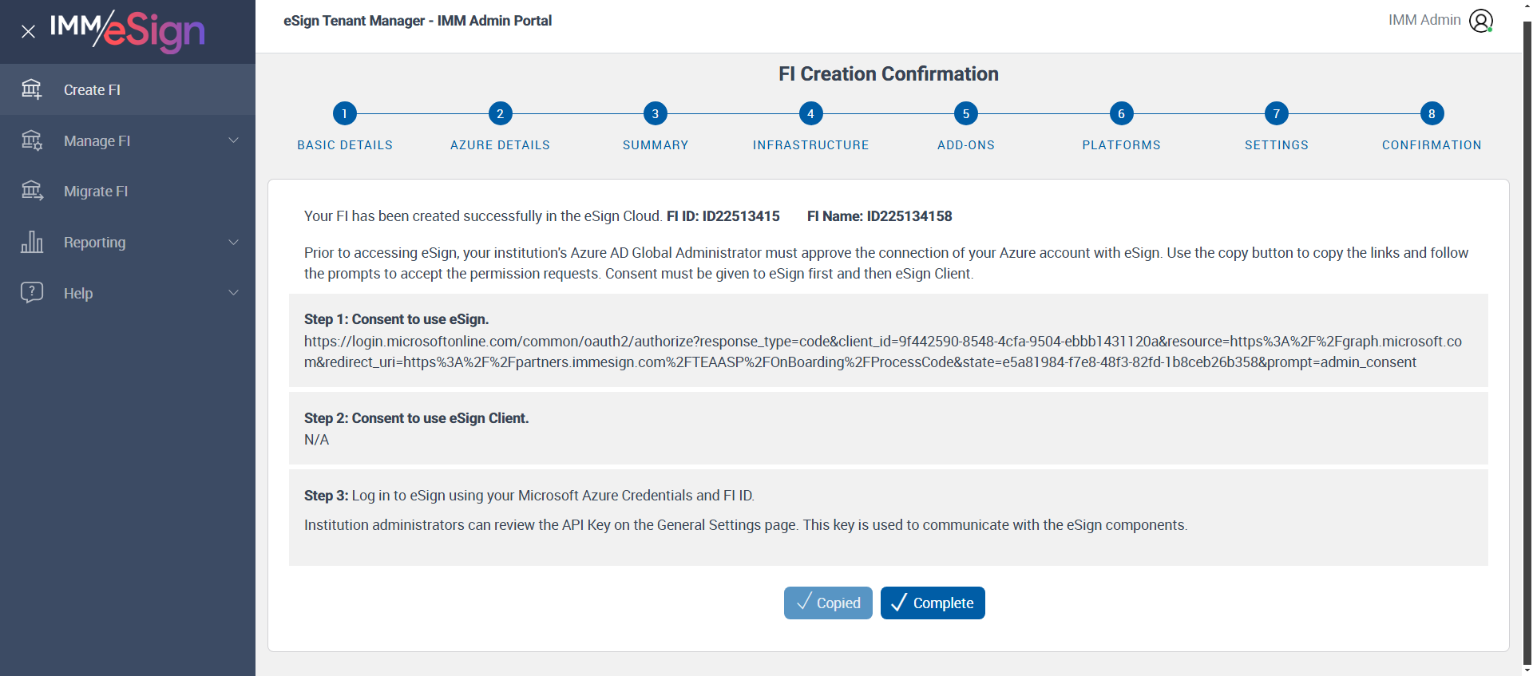The height and width of the screenshot is (676, 1533).
Task: Click step 7 circle for Settings
Action: (1277, 113)
